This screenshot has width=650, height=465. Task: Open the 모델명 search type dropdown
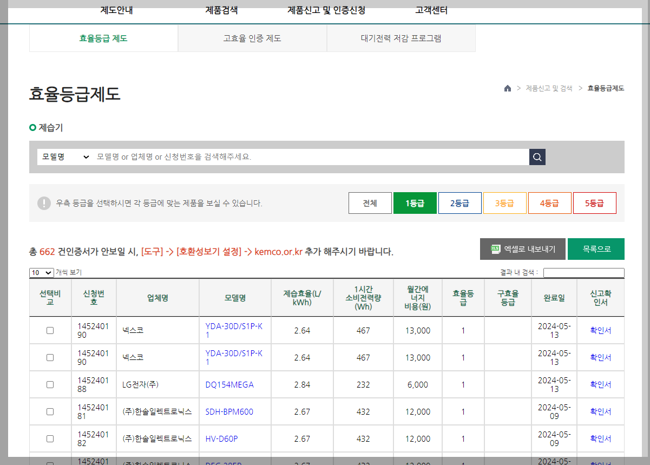(x=65, y=157)
